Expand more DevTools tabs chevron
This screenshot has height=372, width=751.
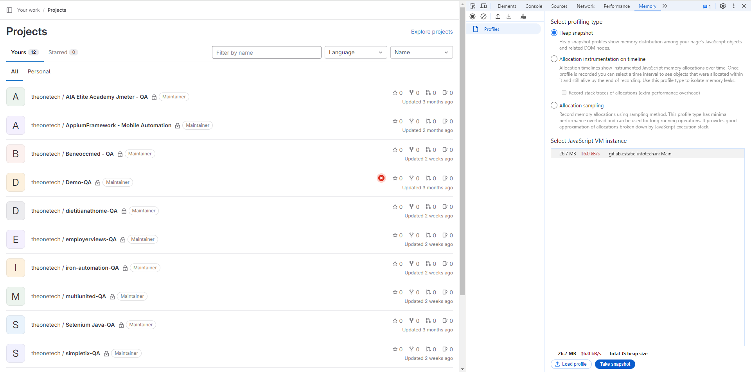pos(665,6)
